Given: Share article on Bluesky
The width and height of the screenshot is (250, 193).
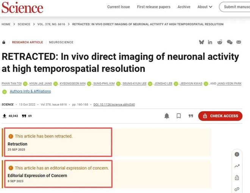Looking at the screenshot, I should [201, 42].
